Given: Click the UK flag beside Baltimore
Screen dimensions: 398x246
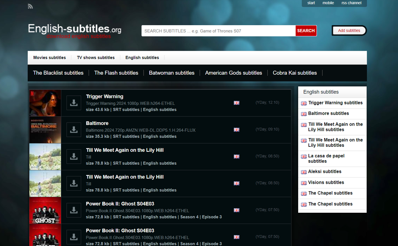Looking at the screenshot, I should click(236, 130).
